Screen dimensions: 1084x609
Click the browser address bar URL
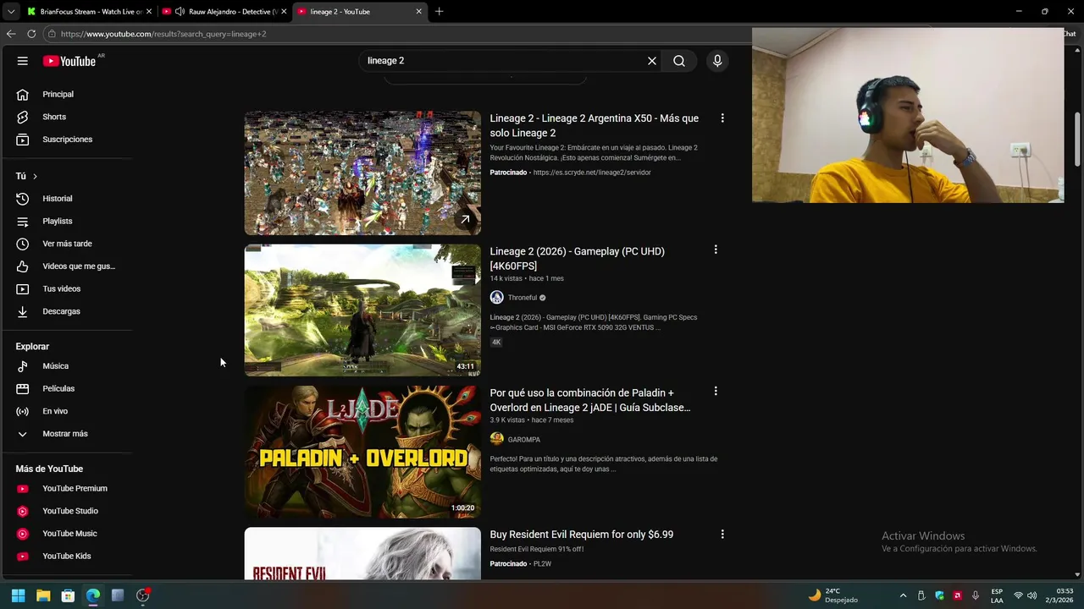pyautogui.click(x=163, y=34)
